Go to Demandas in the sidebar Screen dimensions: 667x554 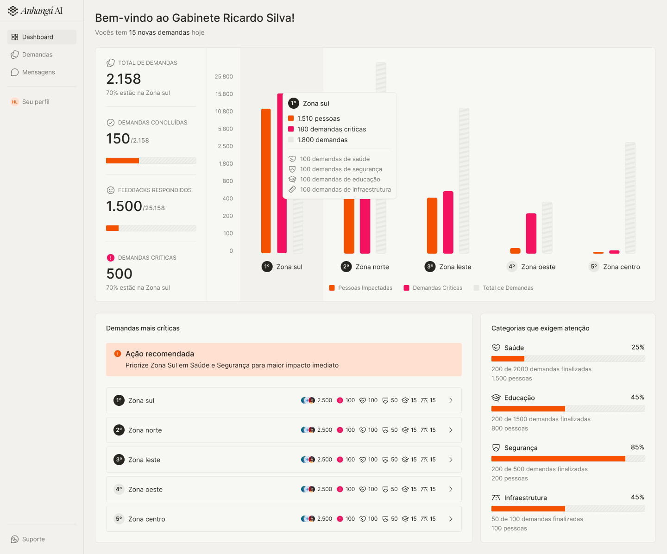click(x=42, y=55)
